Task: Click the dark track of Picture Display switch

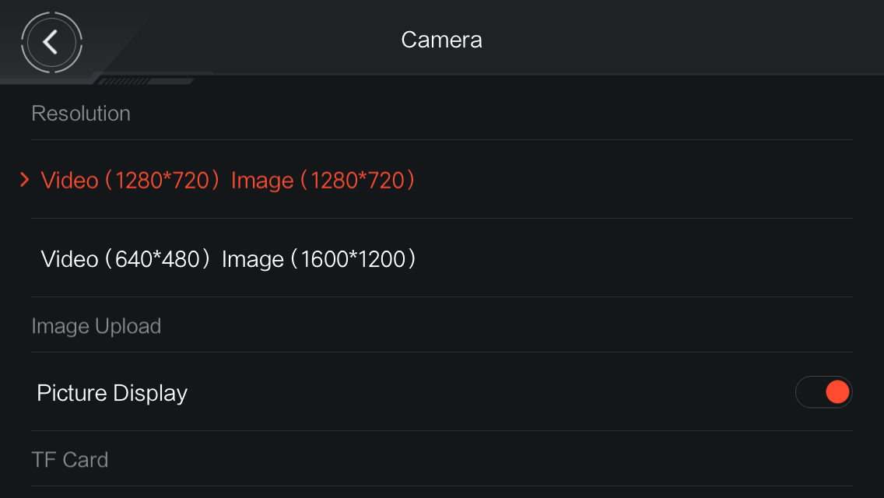Action: (809, 392)
